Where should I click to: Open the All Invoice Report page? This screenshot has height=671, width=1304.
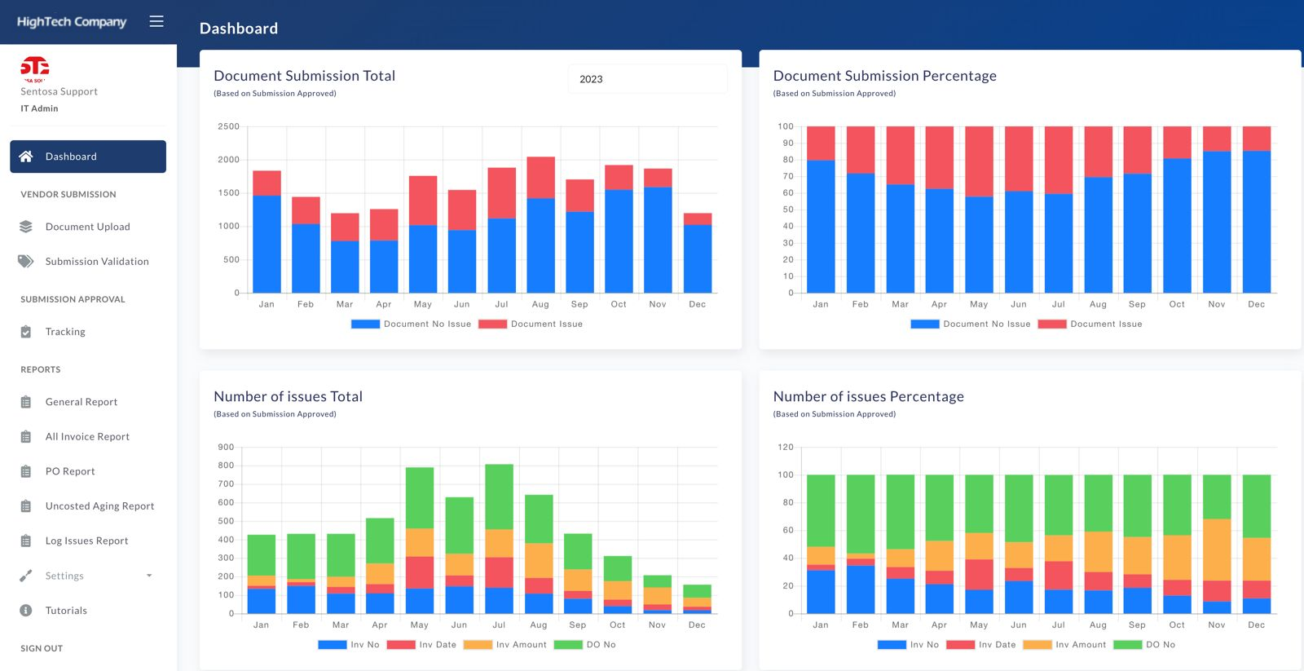pyautogui.click(x=87, y=437)
